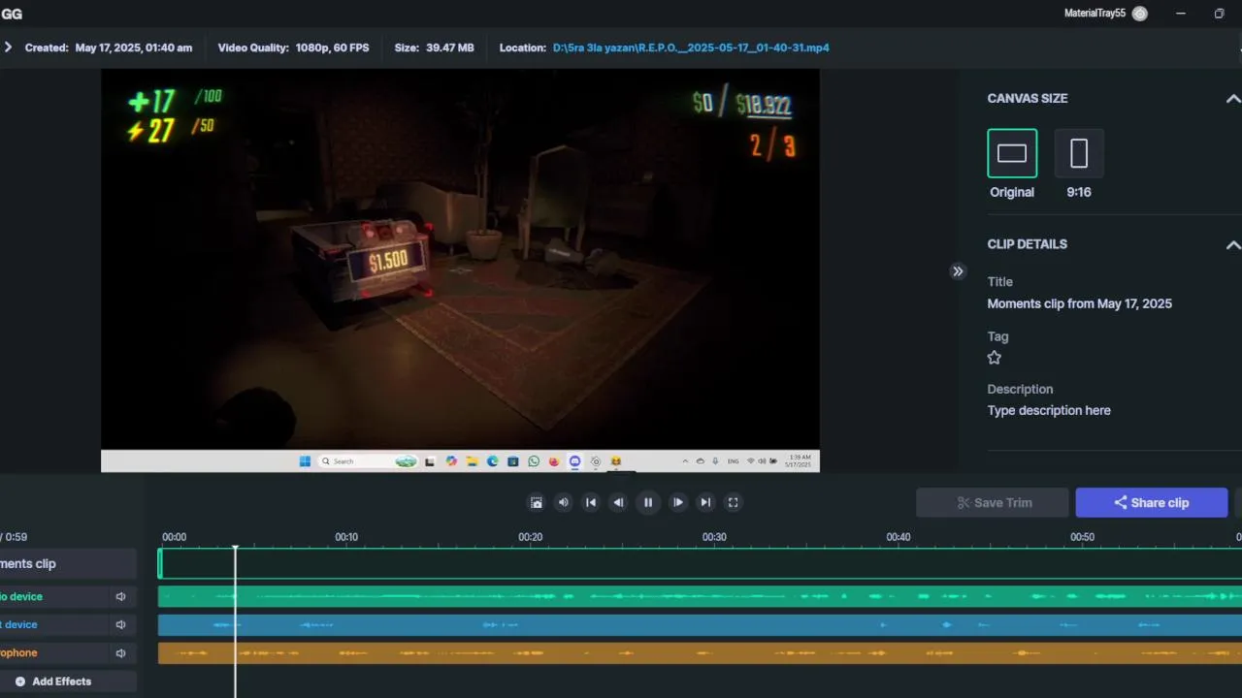Click the Share clip button
The height and width of the screenshot is (698, 1242).
(1152, 502)
